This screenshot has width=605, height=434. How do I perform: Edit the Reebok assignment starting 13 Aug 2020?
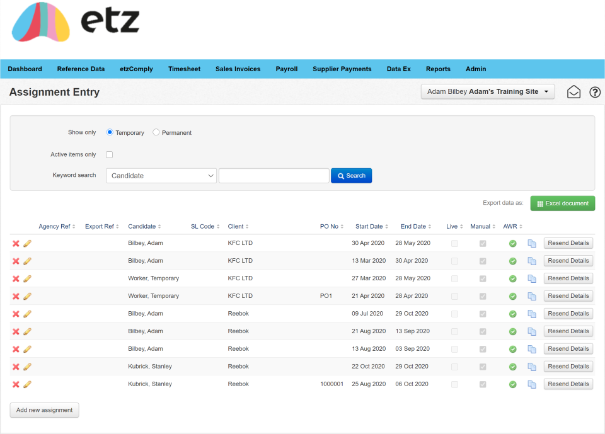tap(27, 349)
